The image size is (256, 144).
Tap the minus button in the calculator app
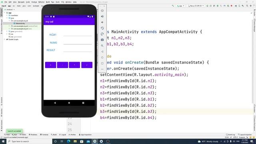coord(62,65)
